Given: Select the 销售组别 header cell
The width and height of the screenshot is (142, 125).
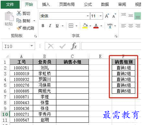Looking at the screenshot, I should point(124,62).
